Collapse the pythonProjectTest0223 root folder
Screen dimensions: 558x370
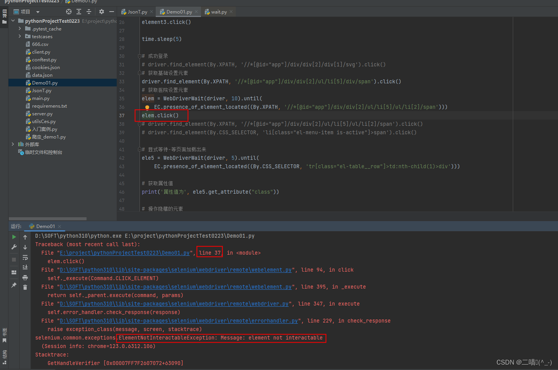coord(13,21)
